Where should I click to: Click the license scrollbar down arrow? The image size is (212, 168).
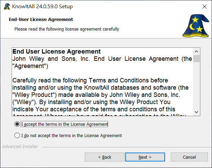point(196,112)
